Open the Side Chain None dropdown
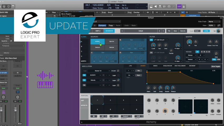224x126 pixels. [x=214, y=22]
